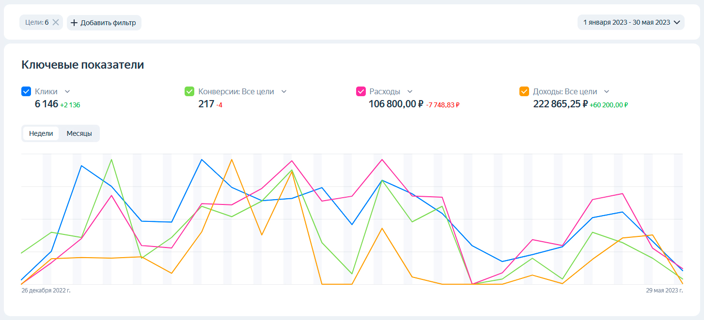Uncheck the pink 'Расходы' checkbox
704x320 pixels.
point(361,91)
